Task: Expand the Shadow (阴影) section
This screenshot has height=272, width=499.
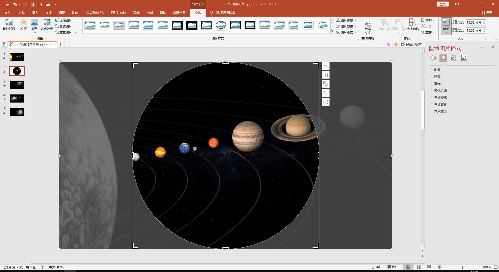Action: 437,69
